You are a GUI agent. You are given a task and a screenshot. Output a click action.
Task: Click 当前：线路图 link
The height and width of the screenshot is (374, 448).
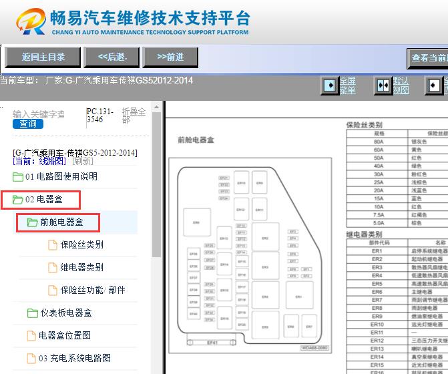pyautogui.click(x=39, y=161)
